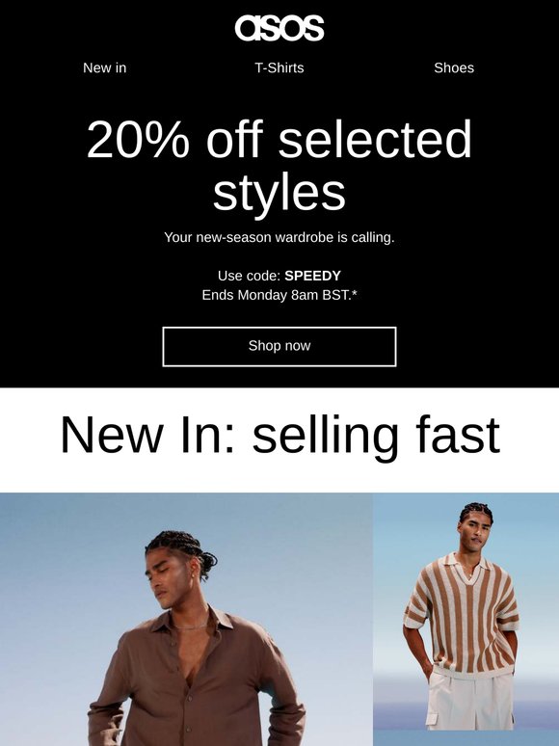Click the Use code label text
The image size is (559, 746).
pyautogui.click(x=250, y=276)
